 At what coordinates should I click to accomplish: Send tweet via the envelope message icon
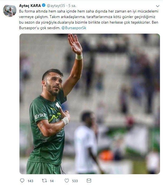tap(89, 181)
